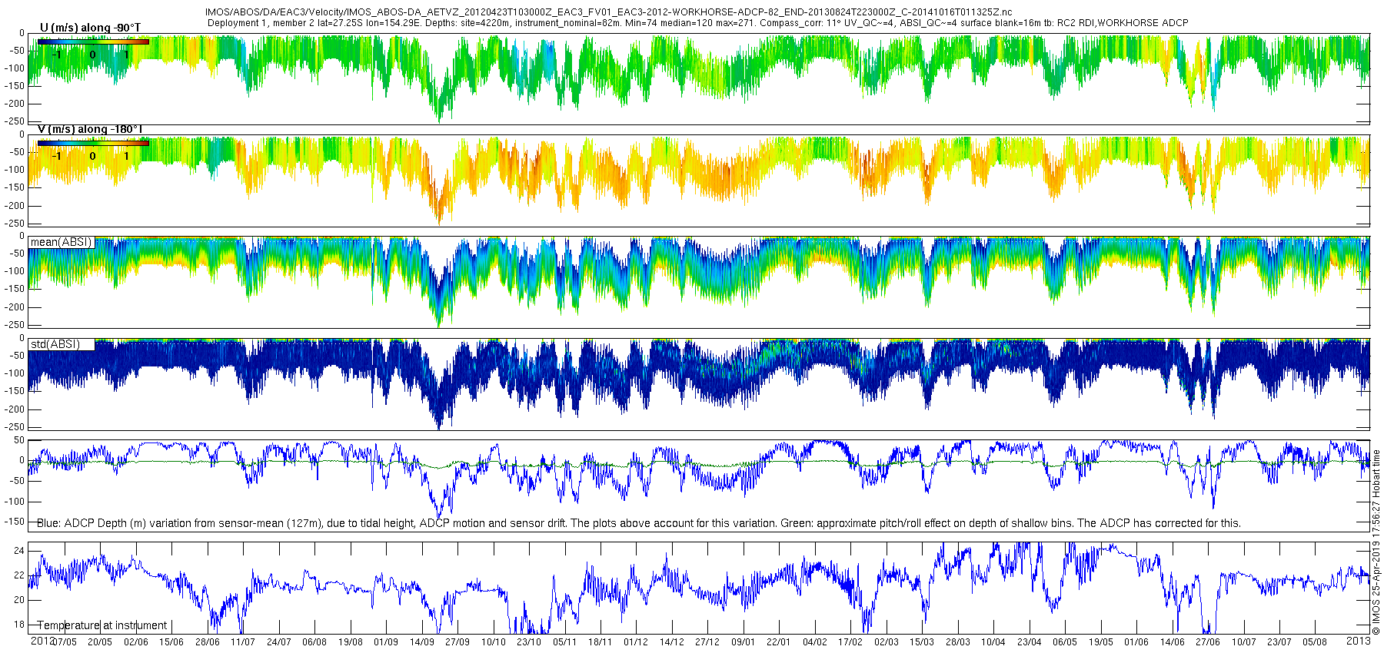1384x653 pixels.
Task: Click the '09/01' date tick
Action: pos(743,642)
